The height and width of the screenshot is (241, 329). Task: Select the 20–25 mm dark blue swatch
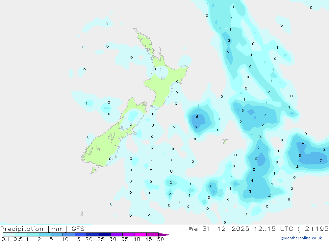tap(92, 234)
